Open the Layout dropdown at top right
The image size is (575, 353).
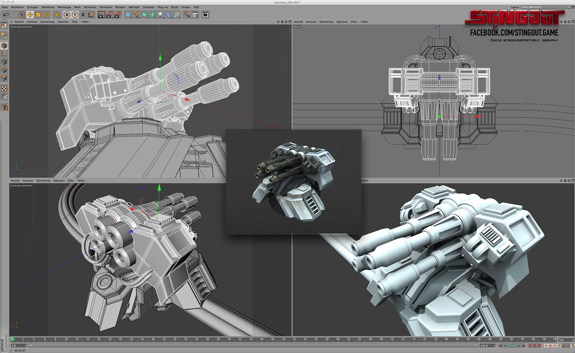(545, 7)
